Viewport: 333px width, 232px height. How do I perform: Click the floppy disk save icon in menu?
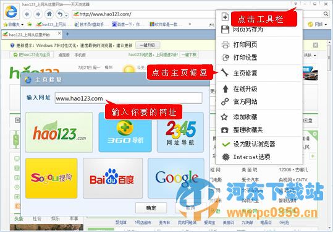click(225, 30)
